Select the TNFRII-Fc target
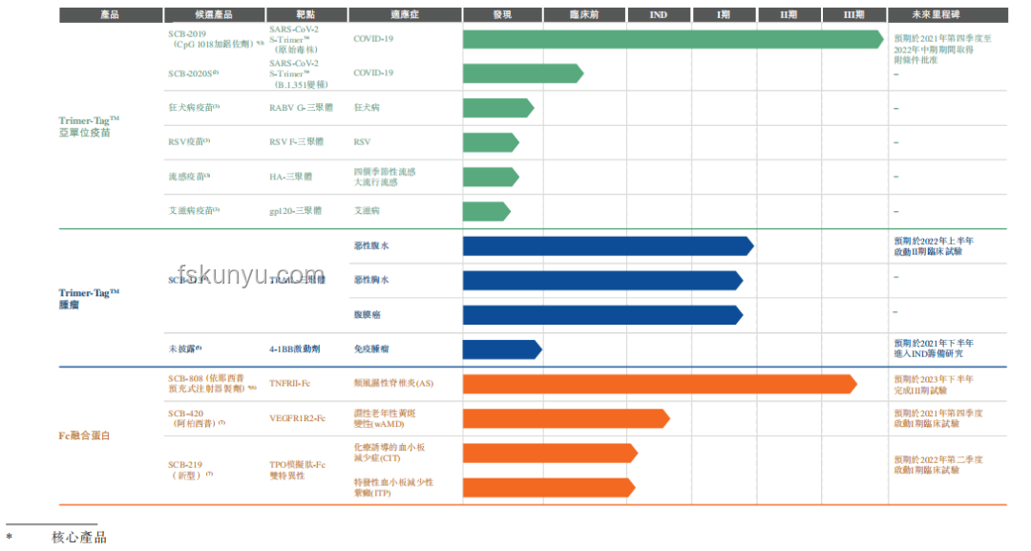Viewport: 1031px width, 551px height. [289, 383]
